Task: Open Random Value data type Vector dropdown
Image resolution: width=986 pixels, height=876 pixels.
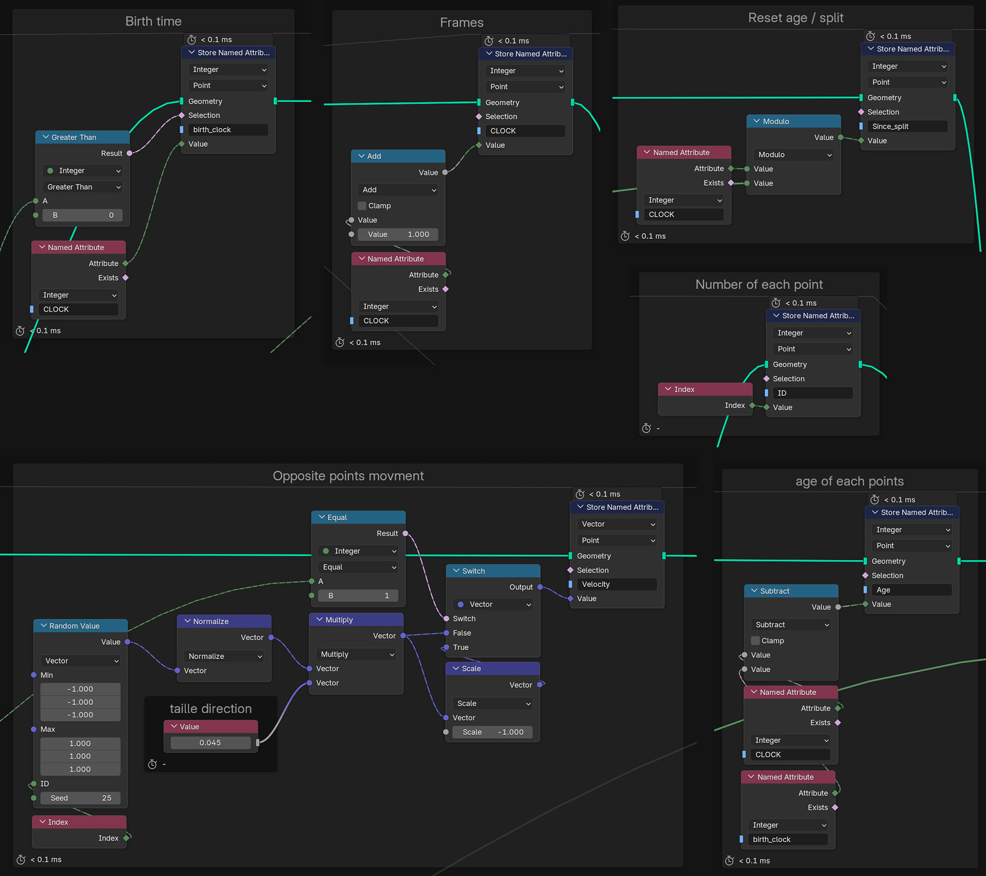Action: click(x=81, y=661)
